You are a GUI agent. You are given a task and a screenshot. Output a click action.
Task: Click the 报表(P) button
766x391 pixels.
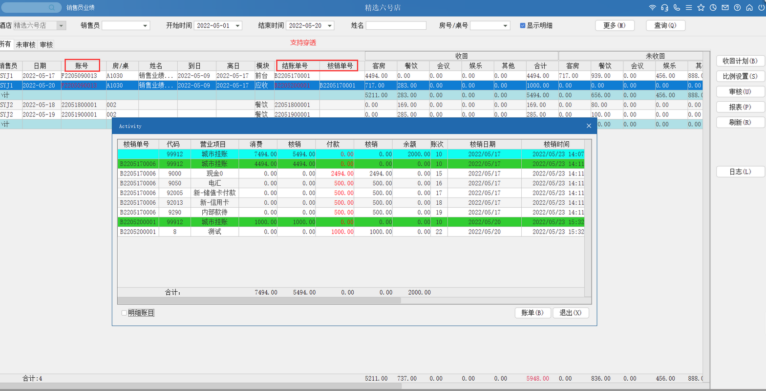pos(740,107)
